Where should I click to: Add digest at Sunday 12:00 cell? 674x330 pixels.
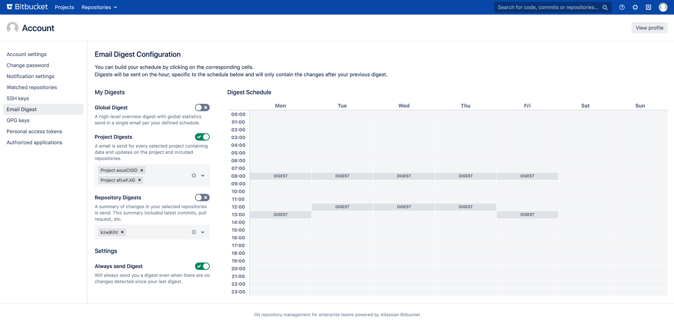click(x=640, y=207)
